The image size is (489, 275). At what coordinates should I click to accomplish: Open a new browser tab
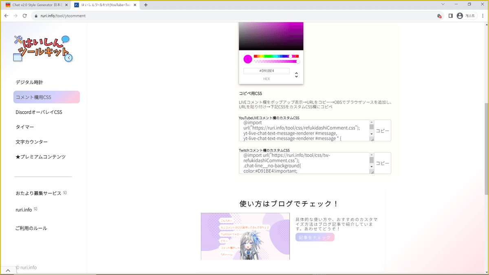146,5
